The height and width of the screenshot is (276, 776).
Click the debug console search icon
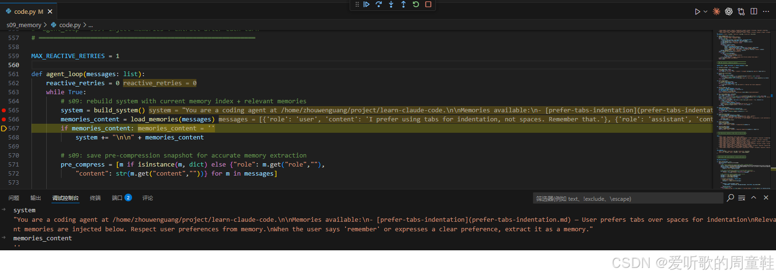(x=730, y=198)
